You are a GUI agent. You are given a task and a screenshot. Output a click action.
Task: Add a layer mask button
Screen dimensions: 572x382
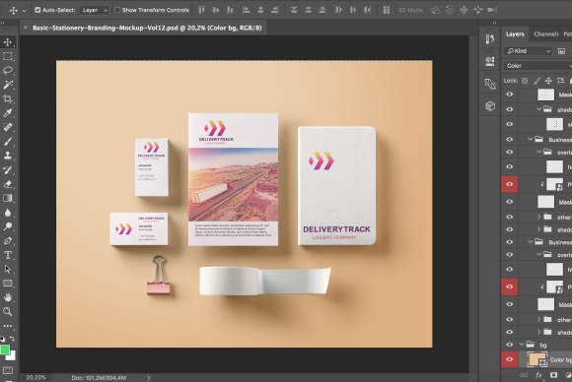554,375
